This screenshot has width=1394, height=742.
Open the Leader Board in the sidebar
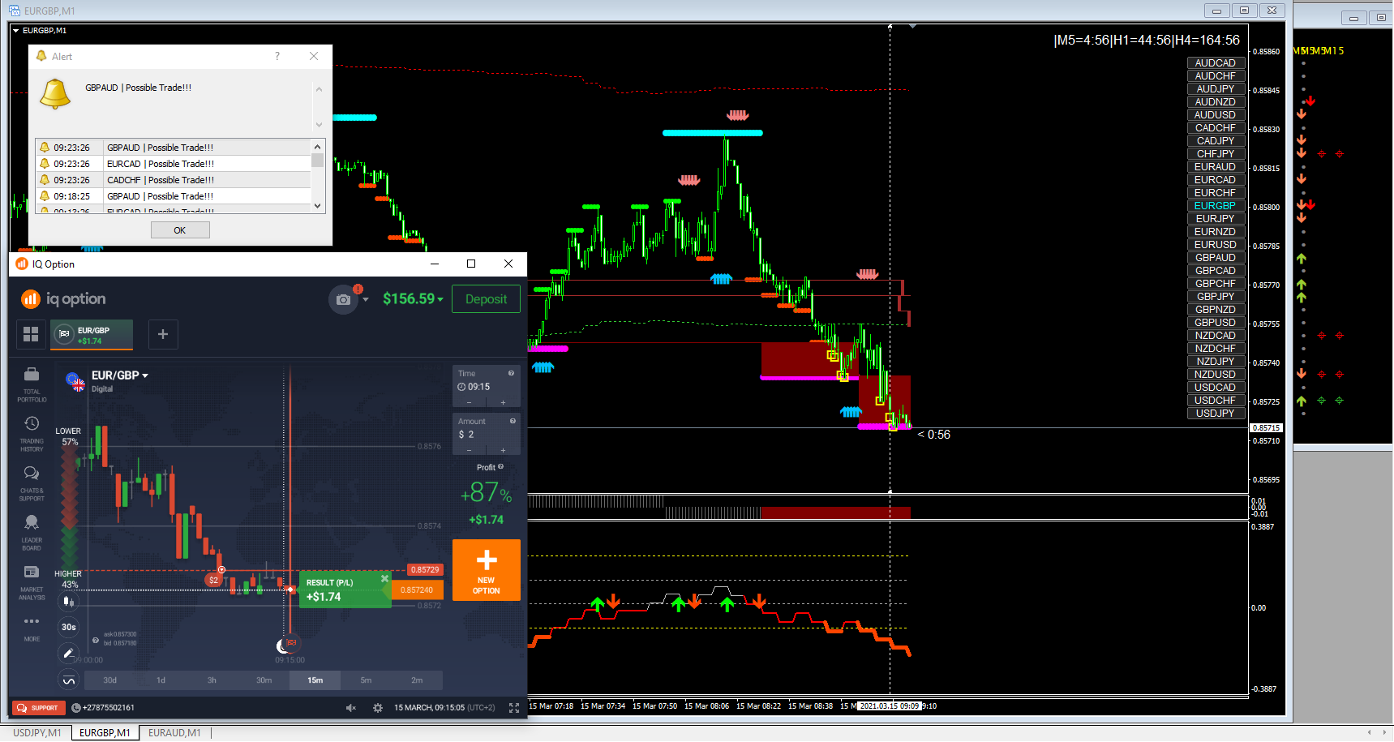32,533
